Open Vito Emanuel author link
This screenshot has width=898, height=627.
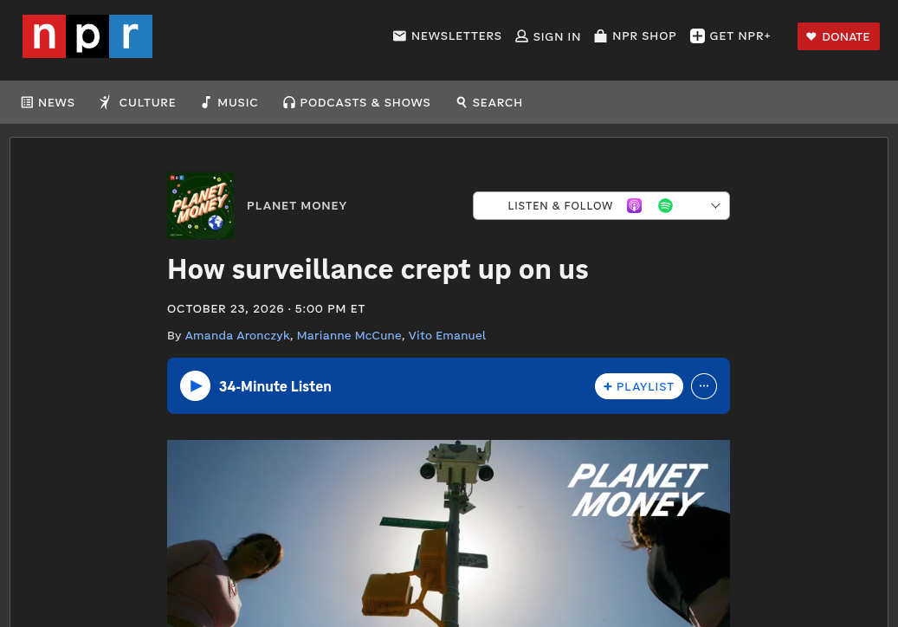(447, 335)
